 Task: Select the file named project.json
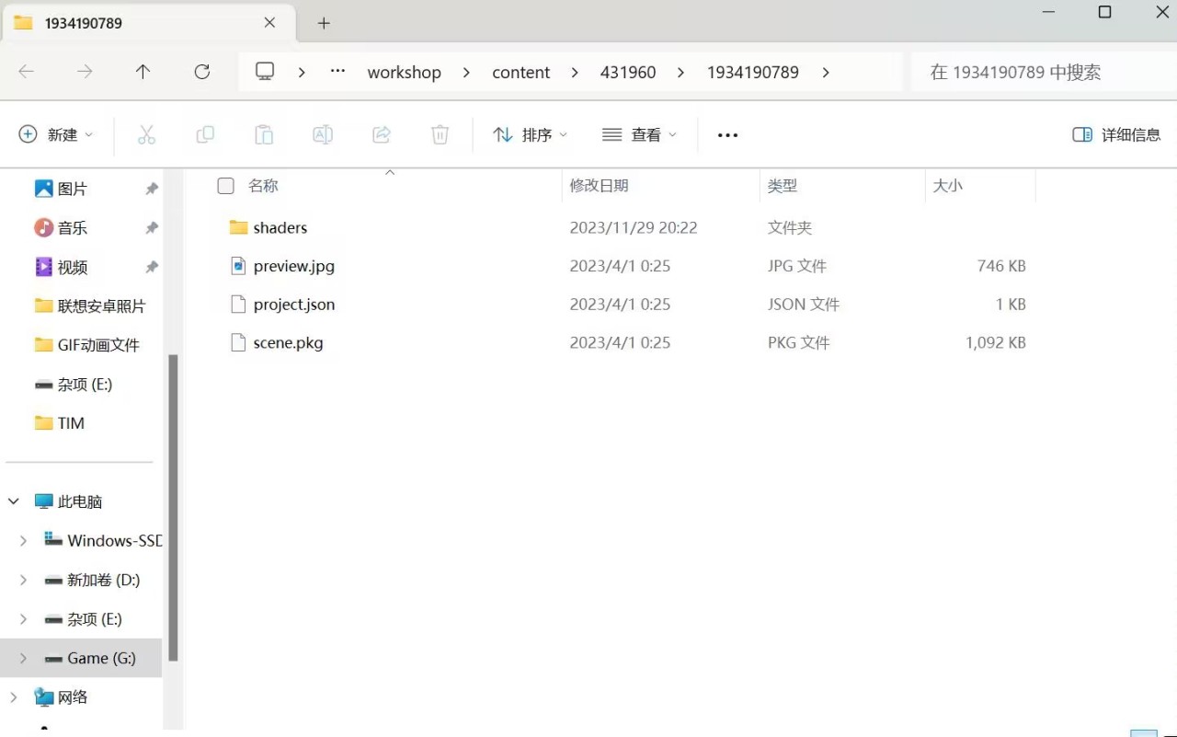(294, 305)
